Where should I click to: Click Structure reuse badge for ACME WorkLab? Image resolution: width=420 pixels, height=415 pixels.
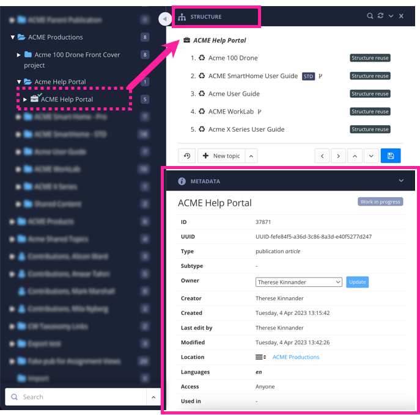point(370,112)
